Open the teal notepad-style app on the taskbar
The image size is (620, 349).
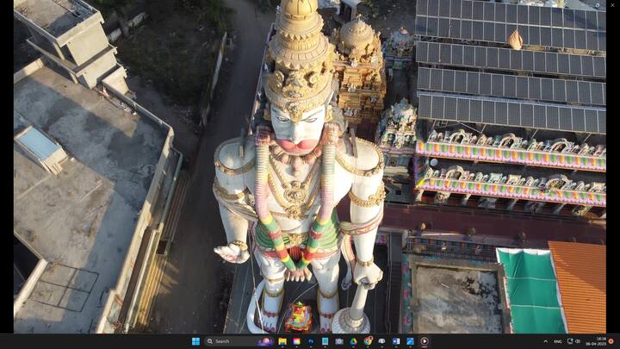325,341
